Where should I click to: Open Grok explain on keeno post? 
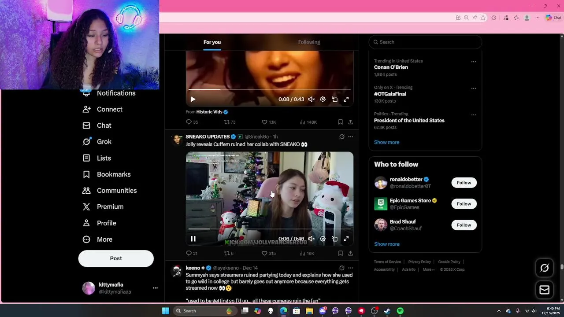point(341,268)
